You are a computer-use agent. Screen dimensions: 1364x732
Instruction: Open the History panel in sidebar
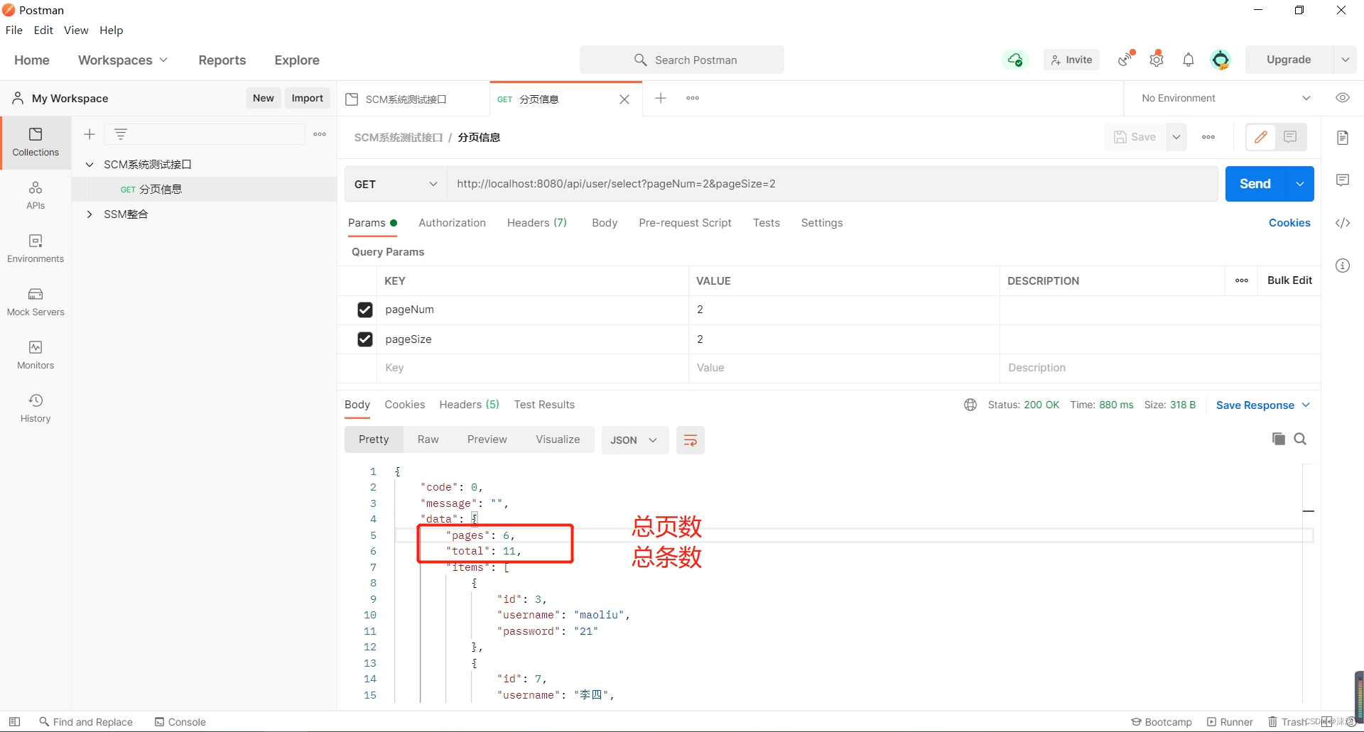[35, 407]
